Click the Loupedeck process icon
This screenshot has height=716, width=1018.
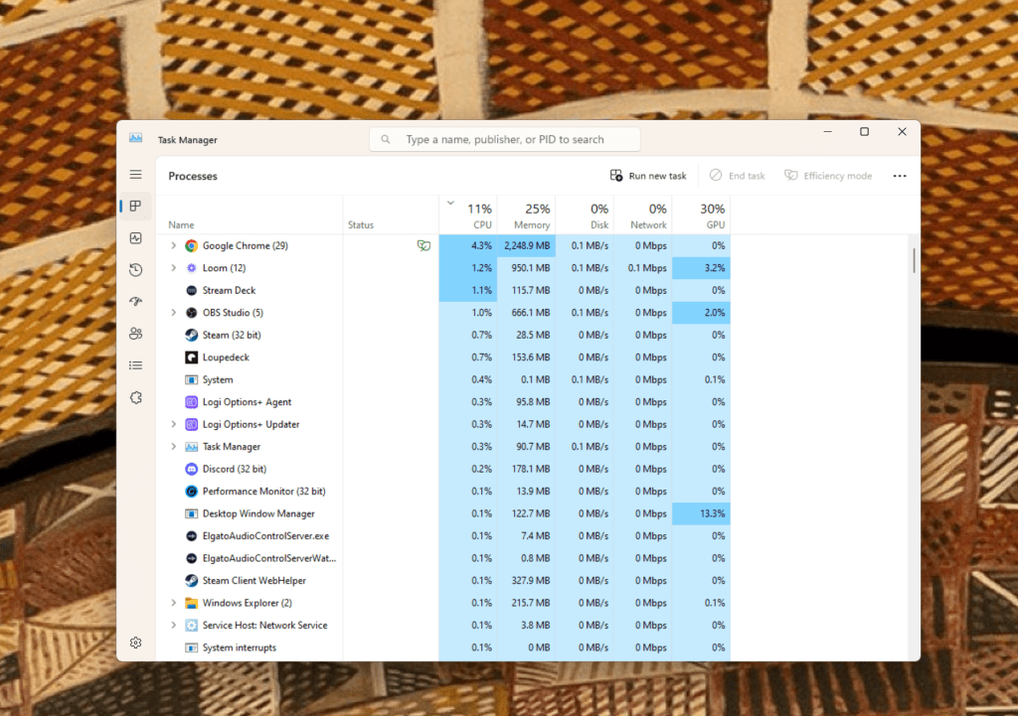[191, 358]
